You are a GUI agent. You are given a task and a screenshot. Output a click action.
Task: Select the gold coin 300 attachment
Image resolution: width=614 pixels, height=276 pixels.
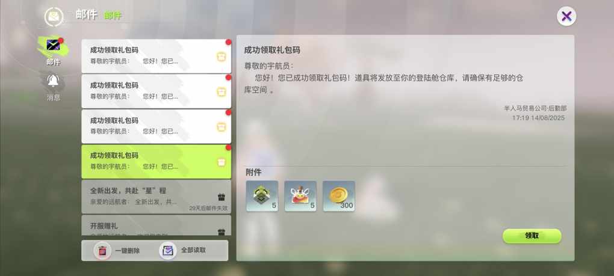[339, 196]
